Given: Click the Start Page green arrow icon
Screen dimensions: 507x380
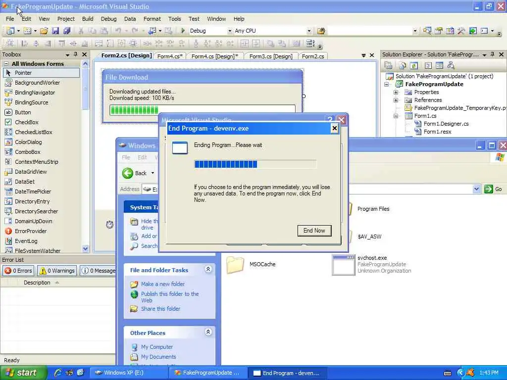Looking at the screenshot, I should [473, 31].
